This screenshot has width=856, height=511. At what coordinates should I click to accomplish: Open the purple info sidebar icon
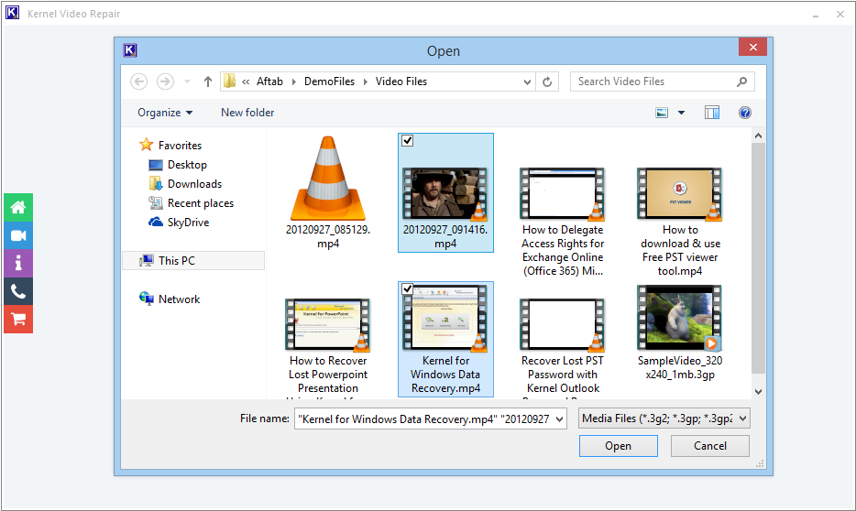click(17, 264)
